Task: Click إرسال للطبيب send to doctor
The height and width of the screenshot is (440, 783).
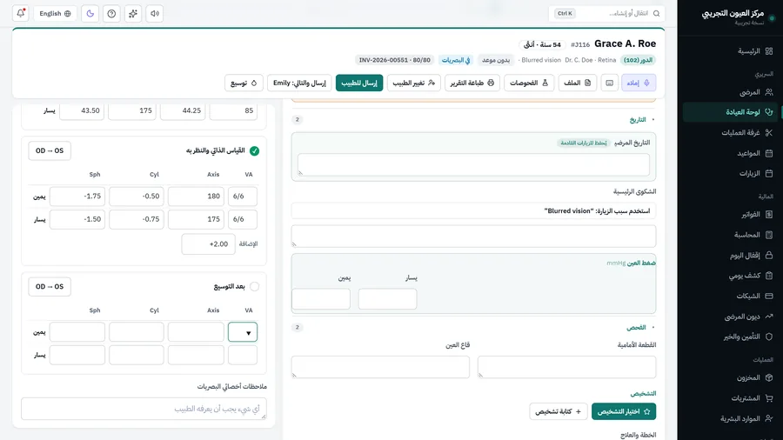Action: coord(359,83)
